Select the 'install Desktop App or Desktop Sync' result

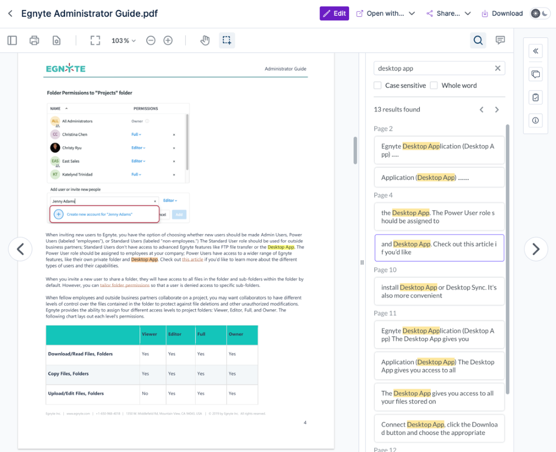(439, 291)
